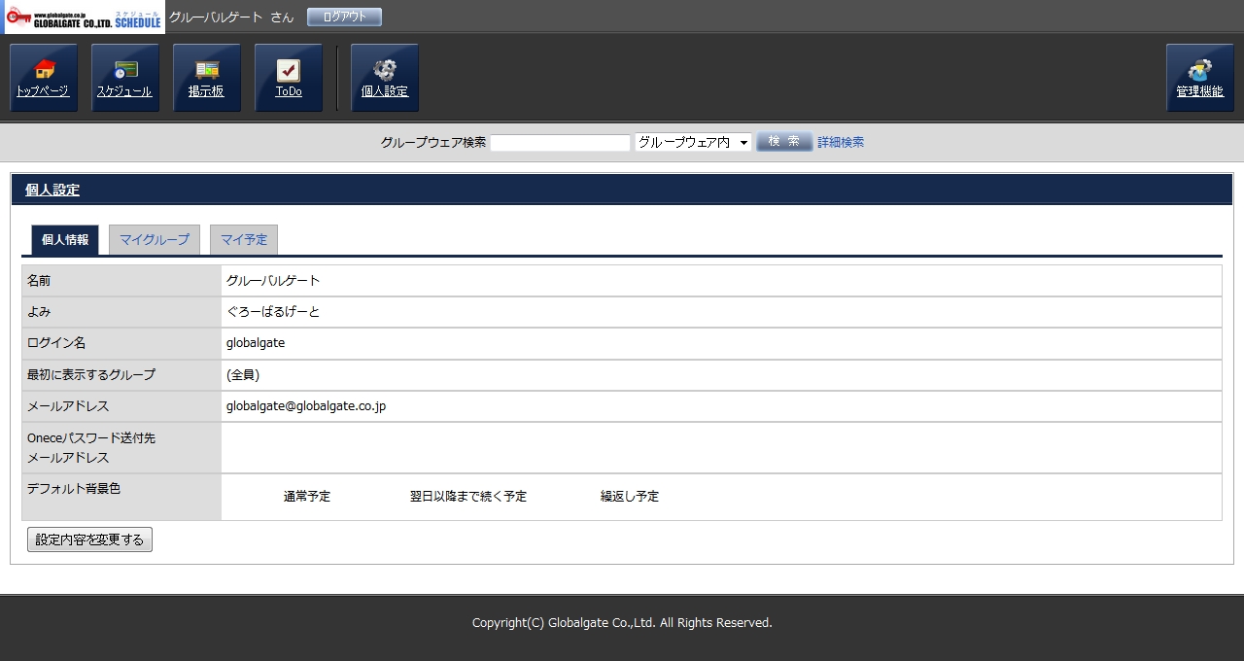Expand the グループウェア内 search scope dropdown
The image size is (1244, 661).
click(x=693, y=142)
